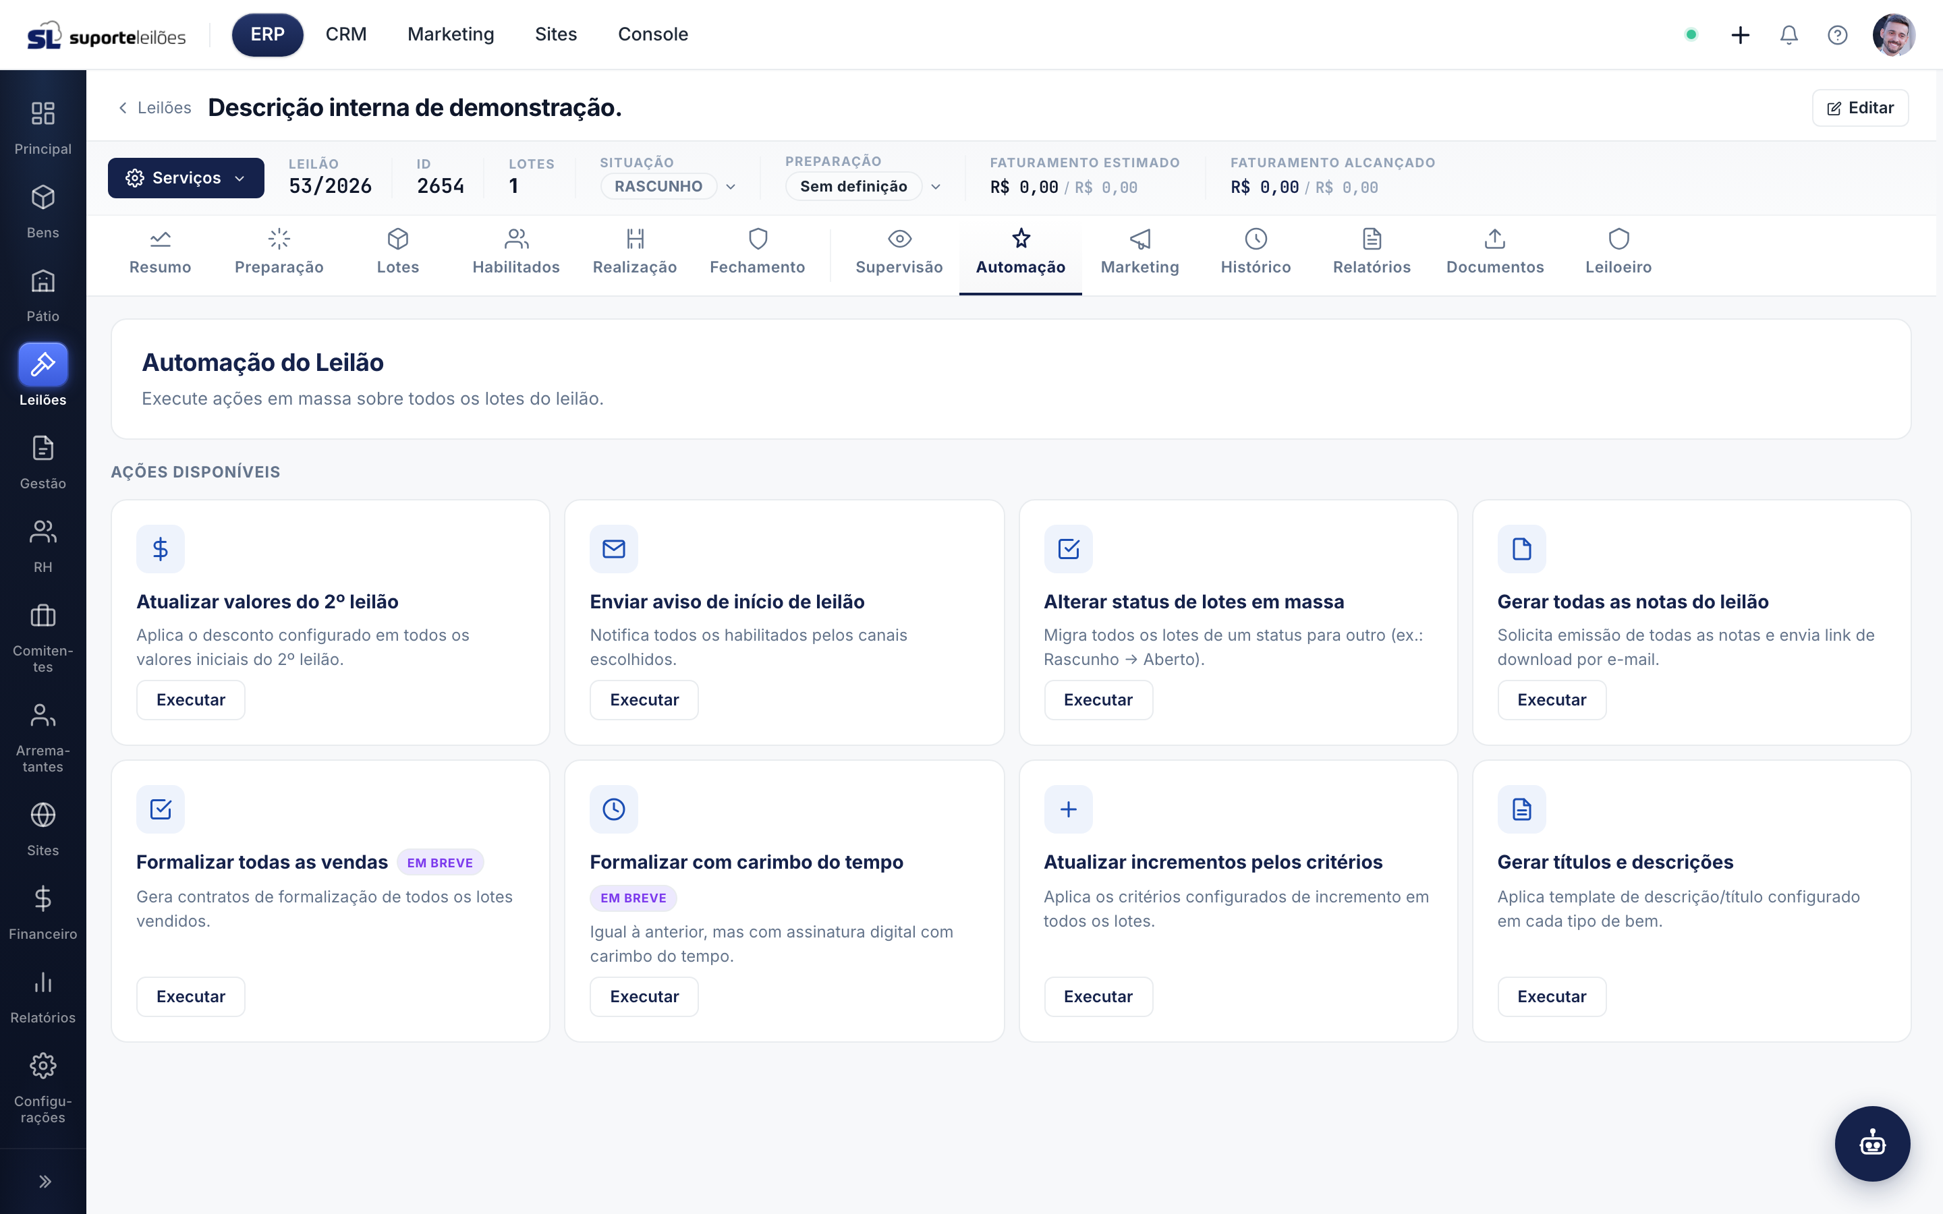Execute Formalizar todas as vendas
The image size is (1943, 1214).
click(190, 996)
